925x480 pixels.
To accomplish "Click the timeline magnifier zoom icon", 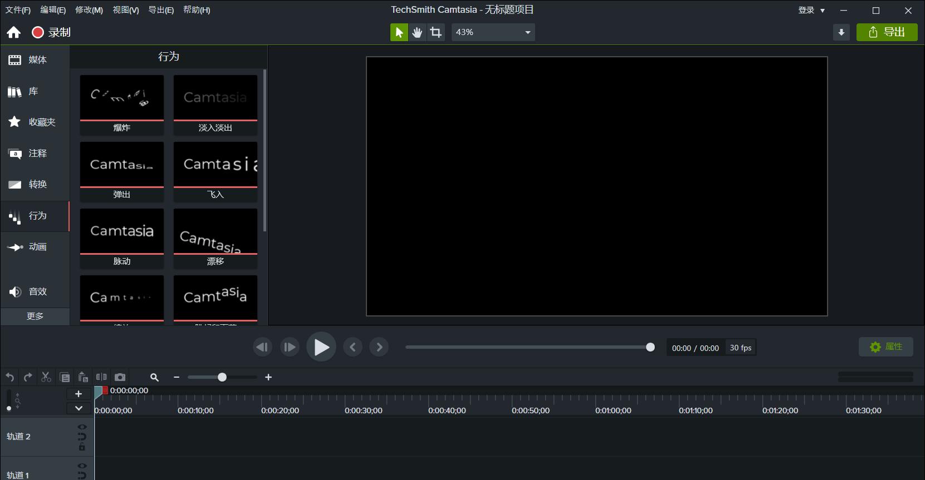I will coord(155,377).
